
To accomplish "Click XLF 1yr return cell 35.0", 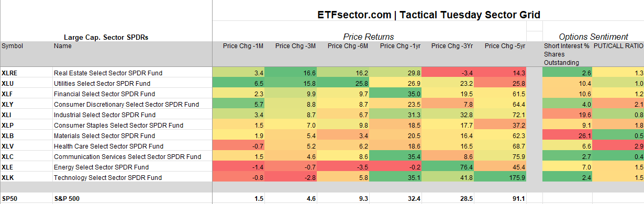I will [x=395, y=94].
